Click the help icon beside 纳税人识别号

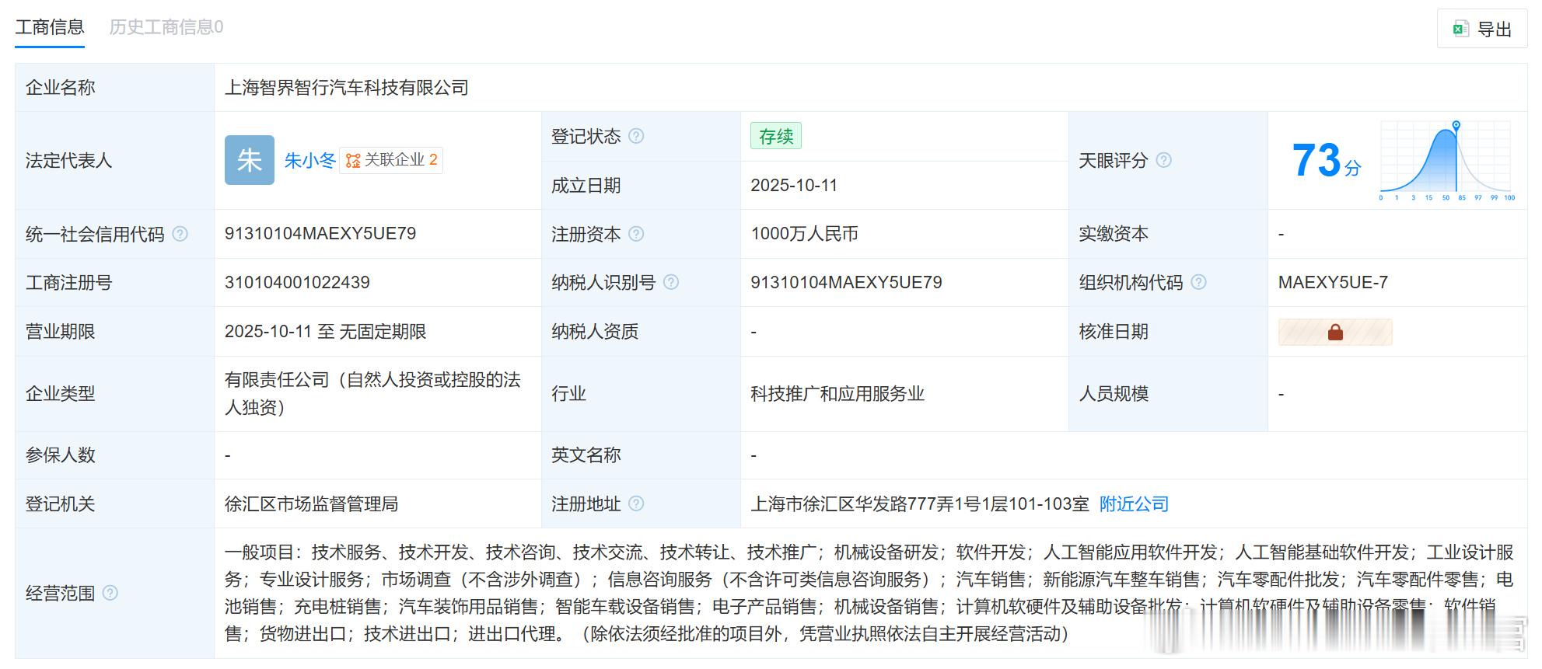[671, 282]
